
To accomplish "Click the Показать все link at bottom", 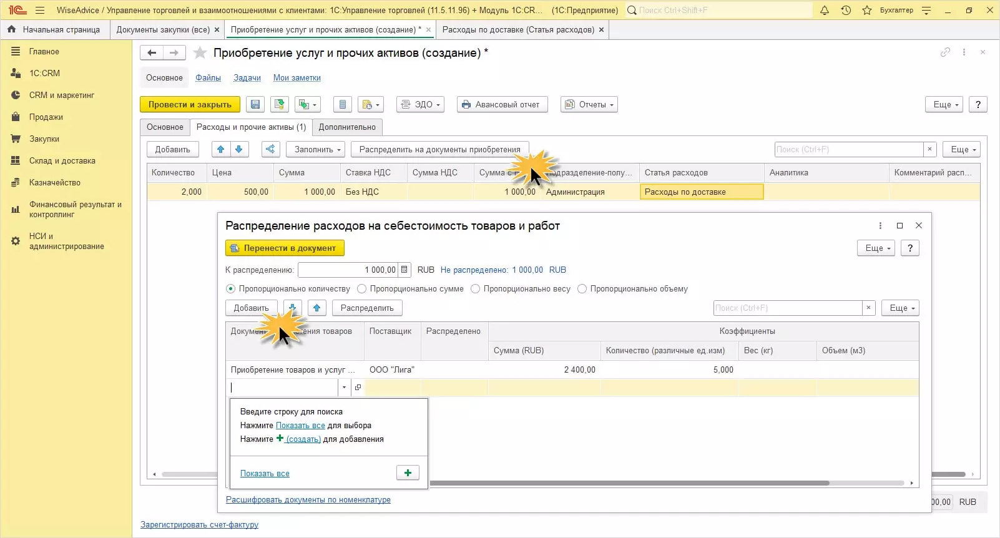I will (x=265, y=474).
